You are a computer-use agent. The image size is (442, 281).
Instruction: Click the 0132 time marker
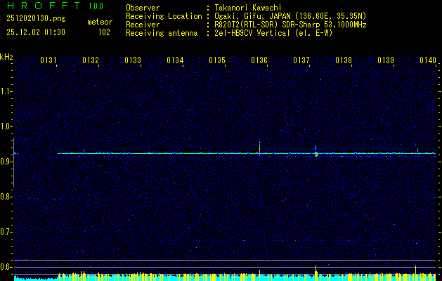tap(91, 60)
